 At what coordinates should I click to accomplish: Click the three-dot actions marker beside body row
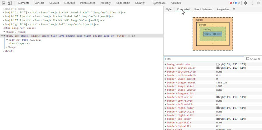[x=1, y=36]
